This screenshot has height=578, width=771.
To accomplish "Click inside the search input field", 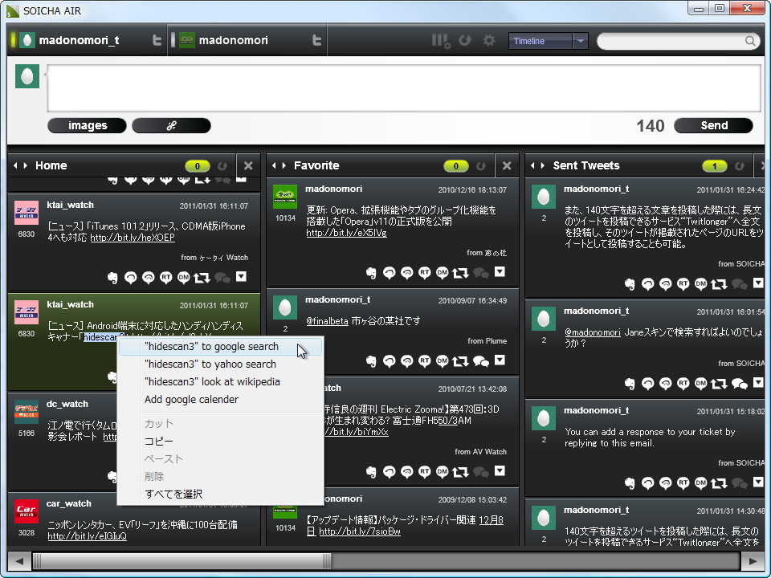I will [x=671, y=41].
